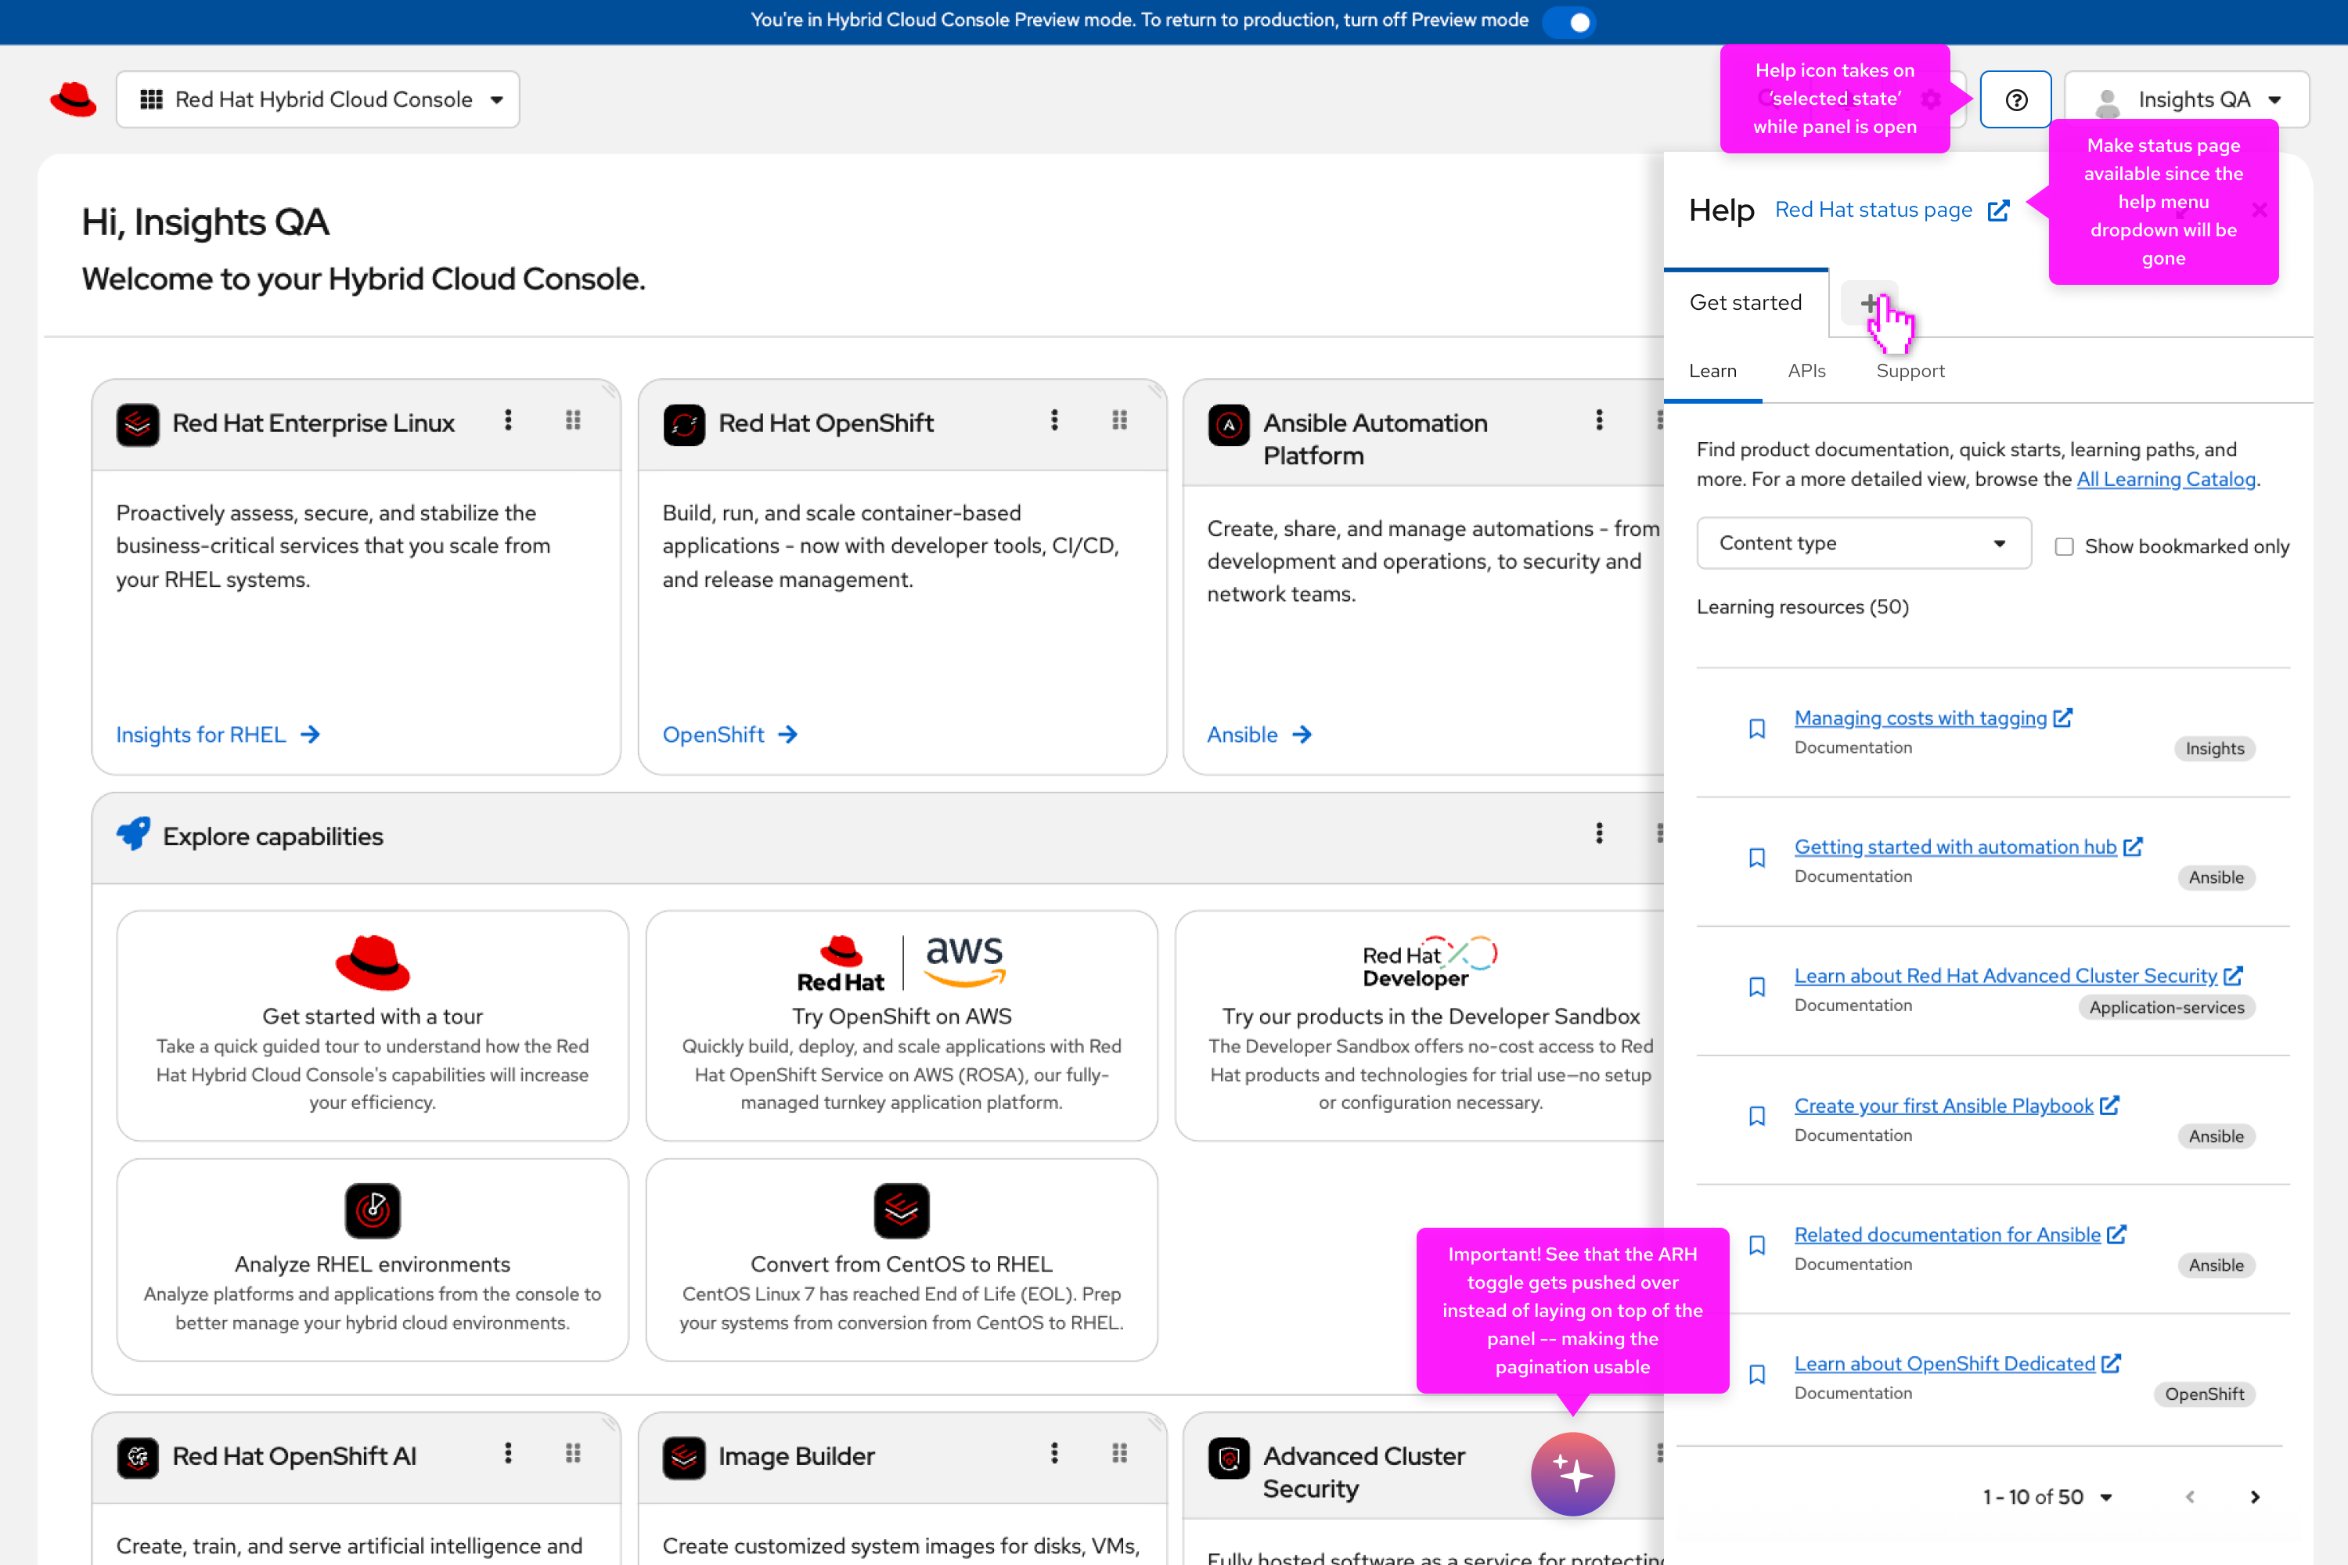Open kebab menu on Red Hat OpenShift card
2348x1565 pixels.
coord(1054,420)
